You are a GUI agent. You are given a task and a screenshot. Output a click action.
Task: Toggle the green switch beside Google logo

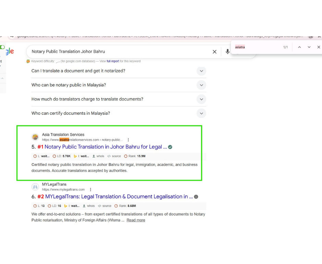[2, 47]
